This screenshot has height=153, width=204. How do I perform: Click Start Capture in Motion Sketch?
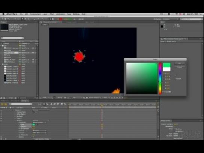click(x=178, y=138)
